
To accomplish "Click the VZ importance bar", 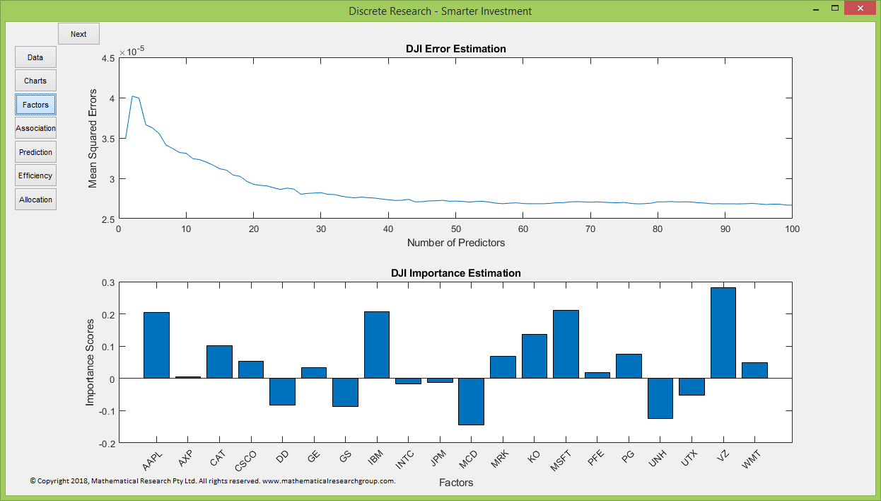I will (x=723, y=333).
